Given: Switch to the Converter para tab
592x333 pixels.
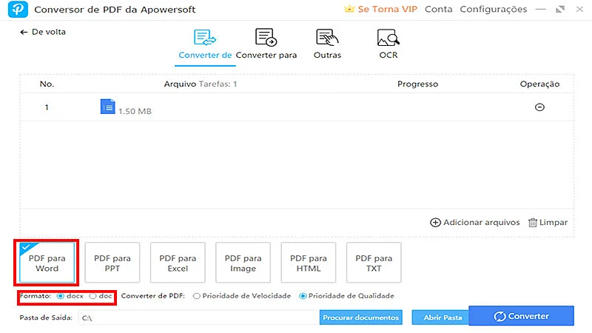Looking at the screenshot, I should click(266, 44).
